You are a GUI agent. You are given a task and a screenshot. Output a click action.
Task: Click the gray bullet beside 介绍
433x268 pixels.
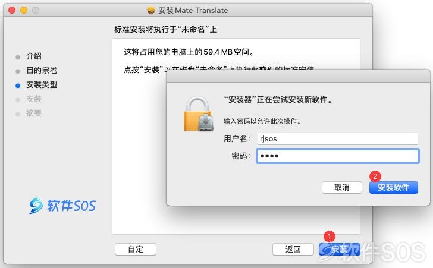(18, 57)
